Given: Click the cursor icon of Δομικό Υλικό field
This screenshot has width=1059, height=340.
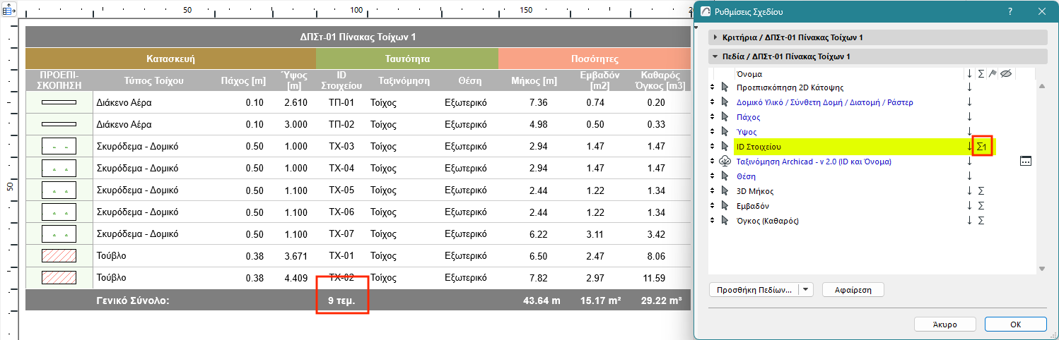Looking at the screenshot, I should click(725, 102).
